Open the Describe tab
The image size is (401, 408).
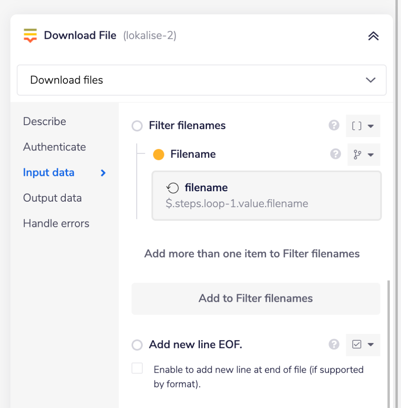click(45, 121)
